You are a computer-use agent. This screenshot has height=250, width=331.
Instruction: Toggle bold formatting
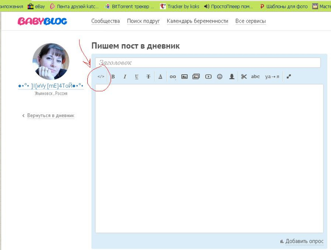113,76
